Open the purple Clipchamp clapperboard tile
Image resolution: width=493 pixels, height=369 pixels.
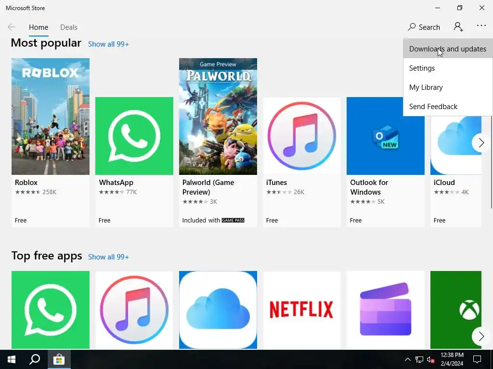[386, 310]
